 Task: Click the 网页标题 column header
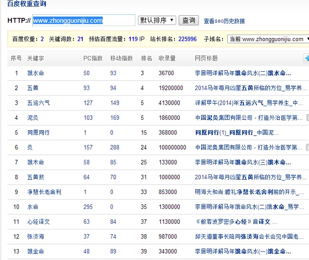coord(206,58)
